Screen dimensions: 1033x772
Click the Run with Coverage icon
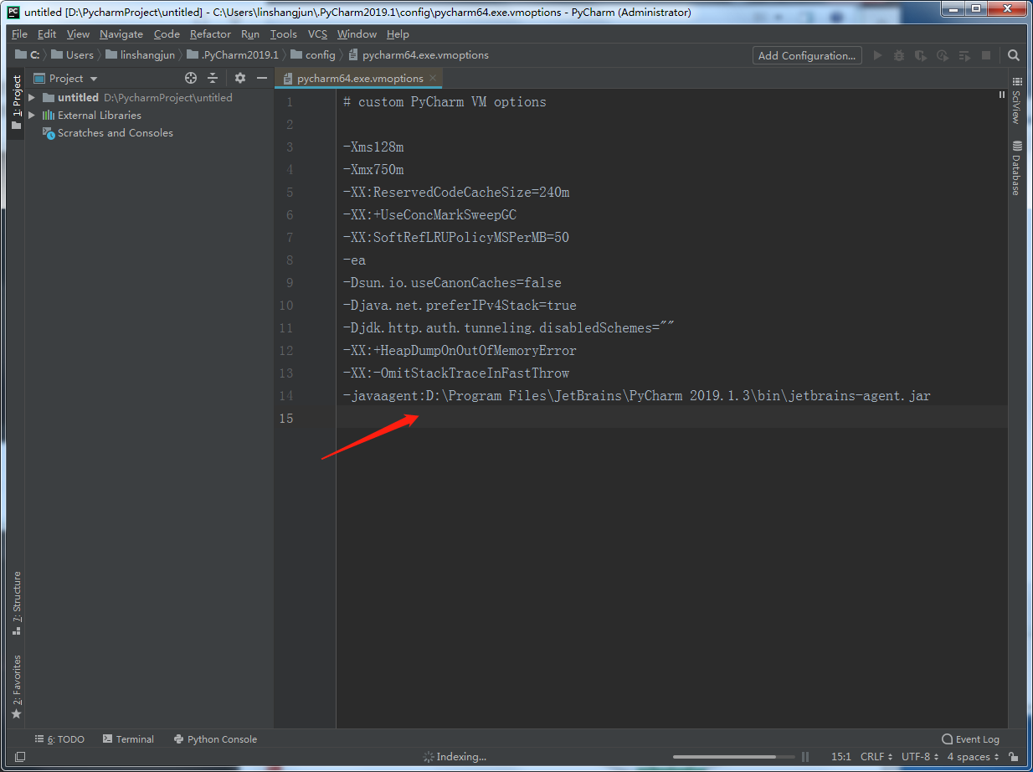[921, 55]
